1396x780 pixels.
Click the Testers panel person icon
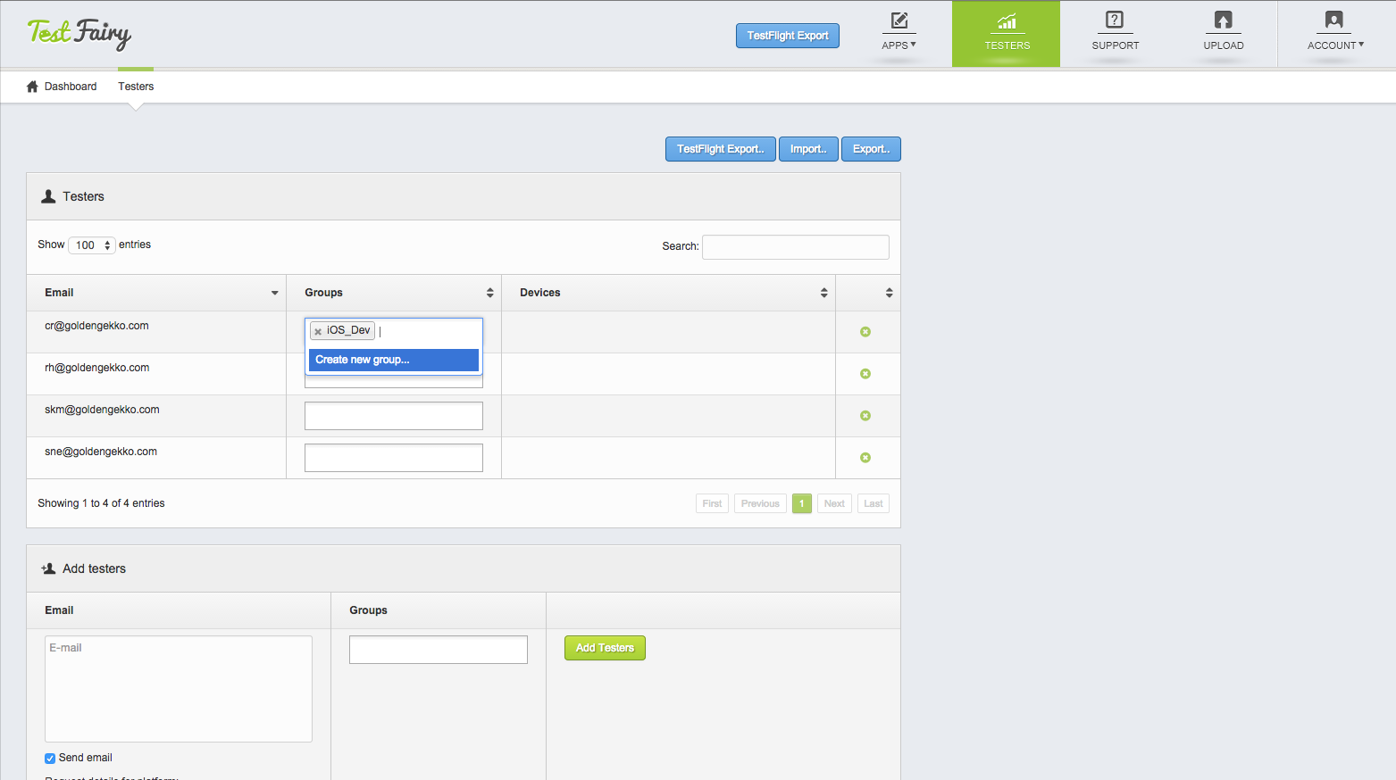point(48,196)
